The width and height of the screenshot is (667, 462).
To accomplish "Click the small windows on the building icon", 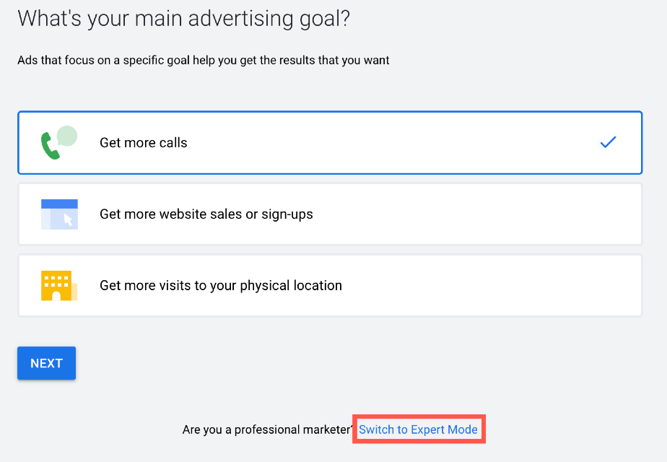I will coord(56,282).
